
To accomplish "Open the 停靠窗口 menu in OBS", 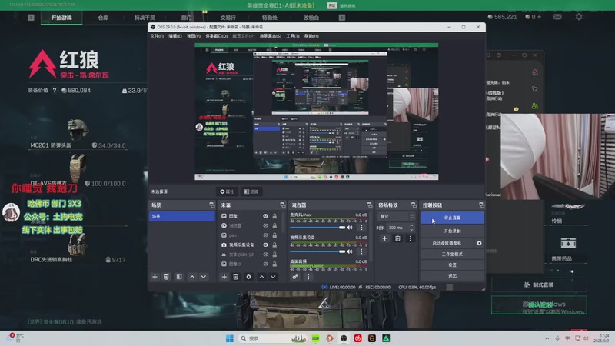I will click(x=217, y=36).
